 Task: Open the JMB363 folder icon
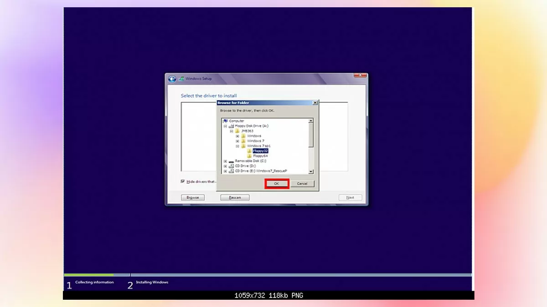click(237, 131)
